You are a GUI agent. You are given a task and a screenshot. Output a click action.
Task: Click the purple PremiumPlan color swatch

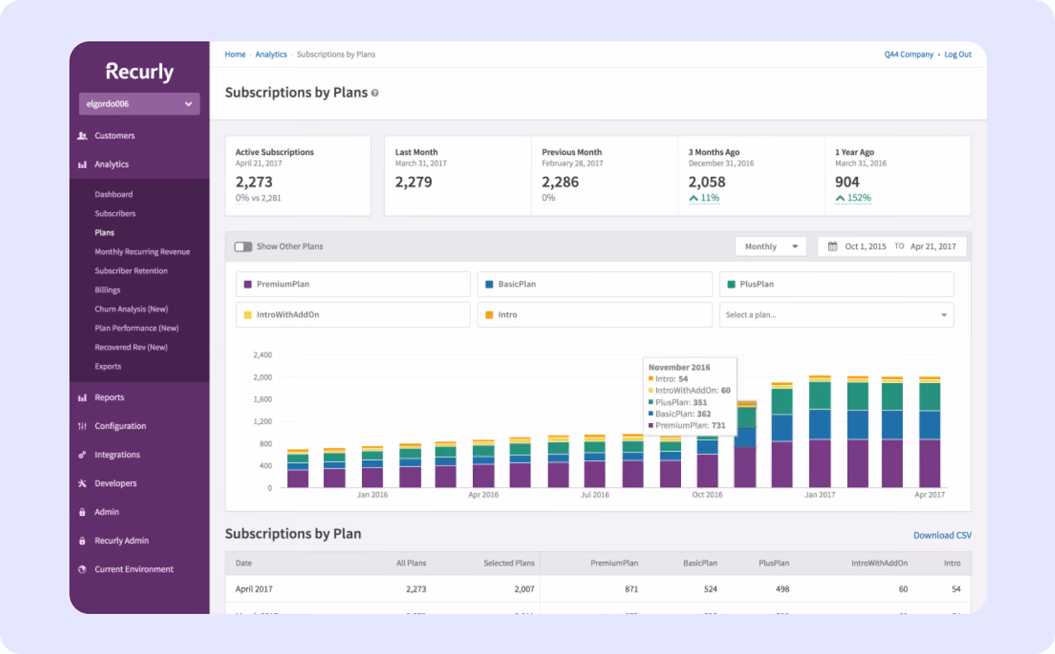click(248, 284)
